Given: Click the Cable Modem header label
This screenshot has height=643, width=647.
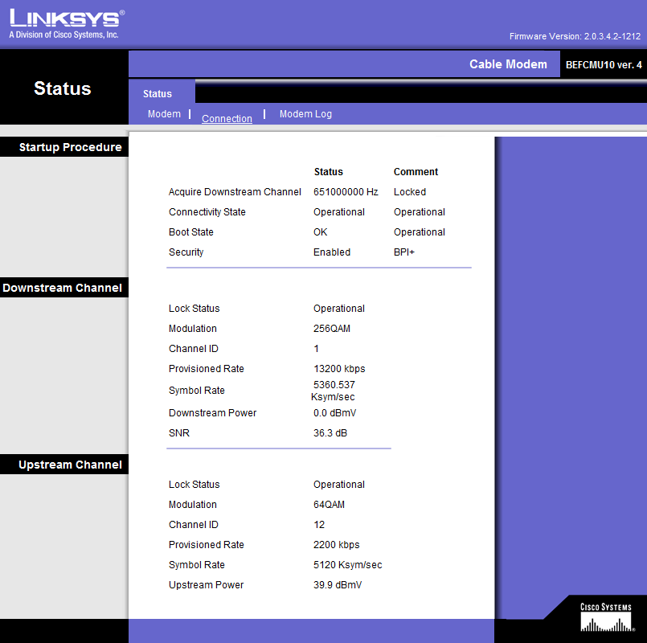Looking at the screenshot, I should (x=508, y=64).
